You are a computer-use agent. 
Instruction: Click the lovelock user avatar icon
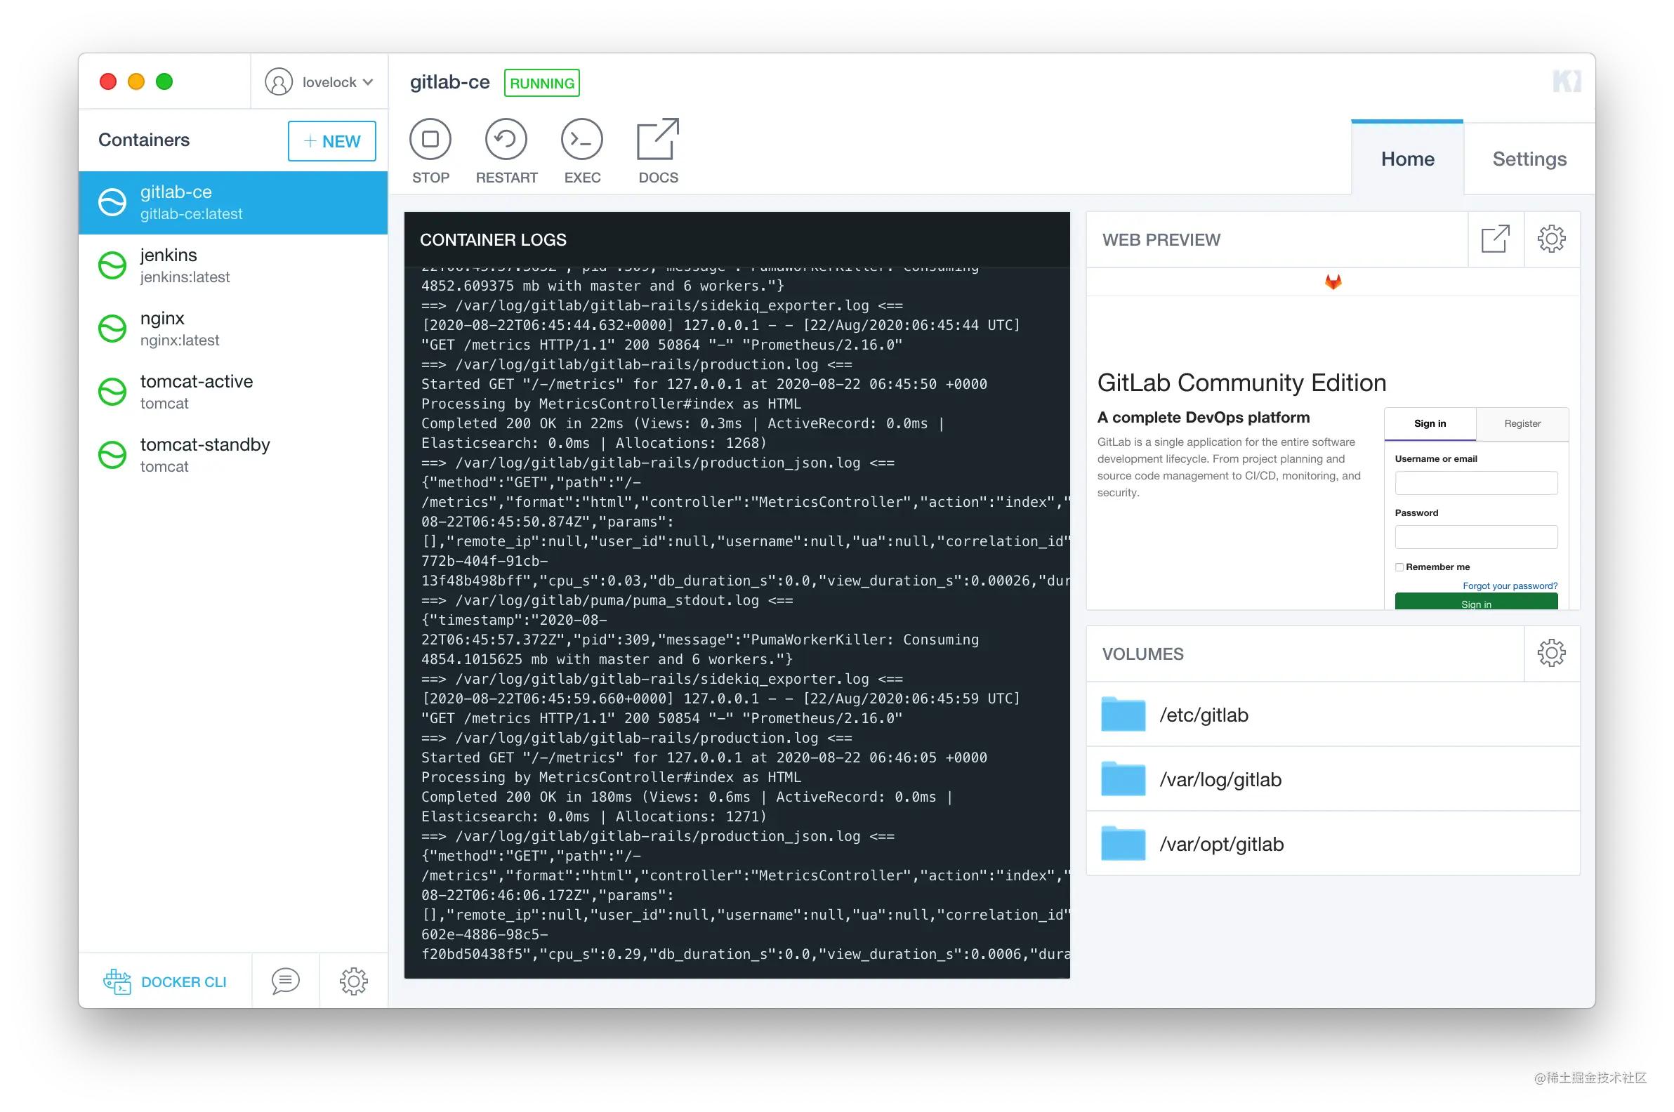pyautogui.click(x=278, y=81)
